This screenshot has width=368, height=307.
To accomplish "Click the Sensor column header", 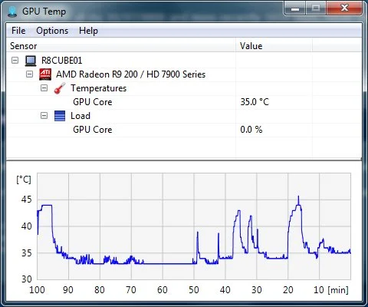I will click(x=120, y=46).
